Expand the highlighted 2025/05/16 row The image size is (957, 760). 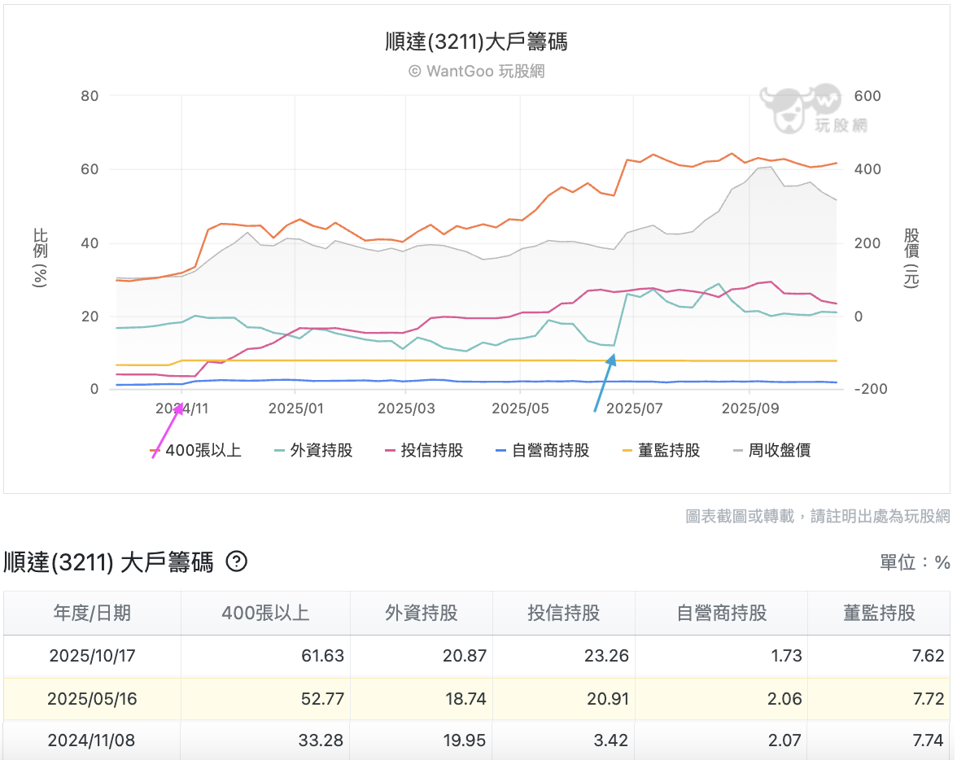(x=92, y=698)
